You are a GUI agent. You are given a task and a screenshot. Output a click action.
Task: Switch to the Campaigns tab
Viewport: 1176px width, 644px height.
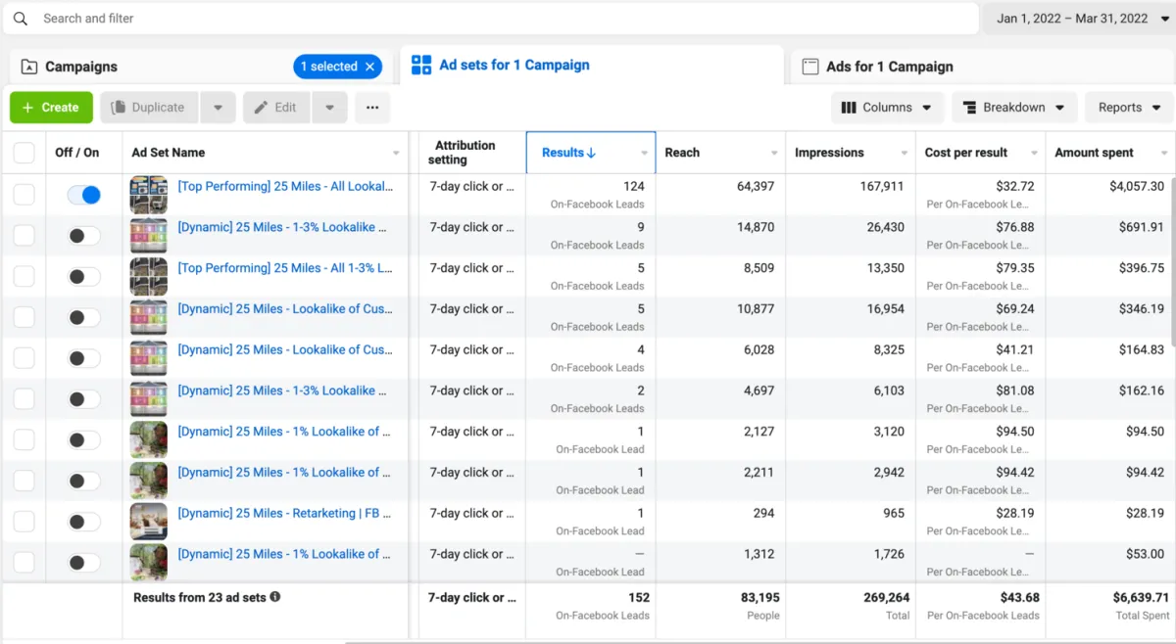(81, 67)
